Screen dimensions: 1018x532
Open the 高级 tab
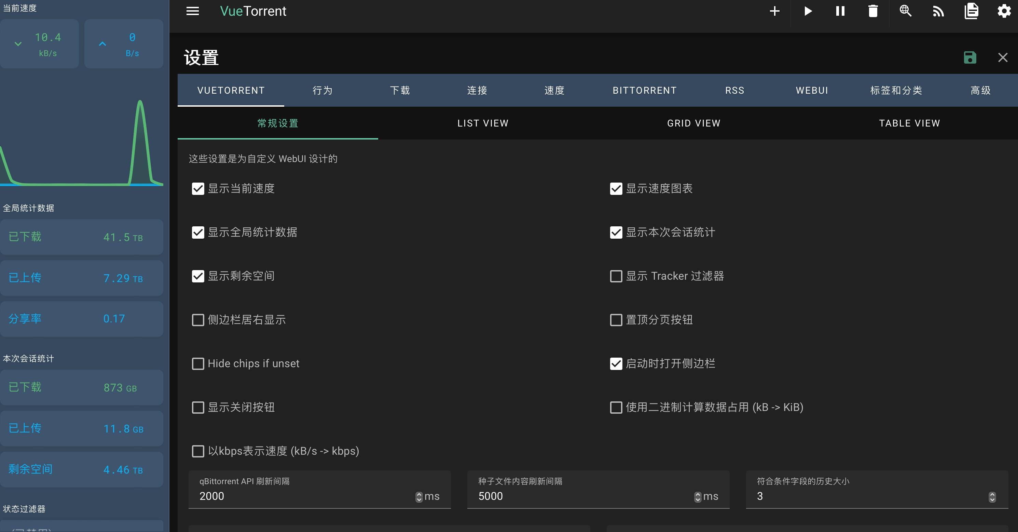980,90
